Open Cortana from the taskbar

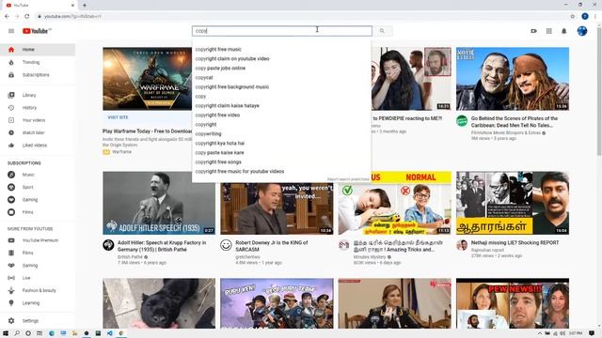(28, 333)
